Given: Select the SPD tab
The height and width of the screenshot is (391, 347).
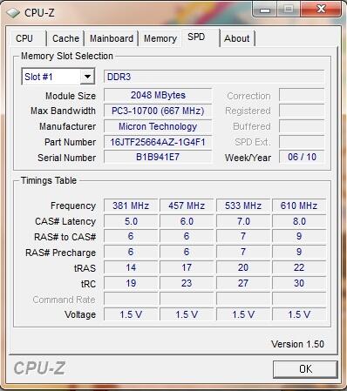Looking at the screenshot, I should tap(201, 37).
